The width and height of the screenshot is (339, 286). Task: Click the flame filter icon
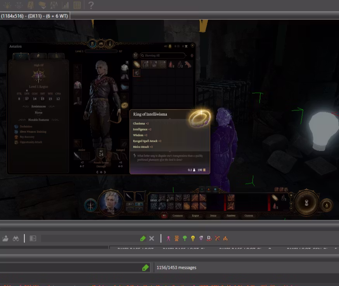point(225,238)
